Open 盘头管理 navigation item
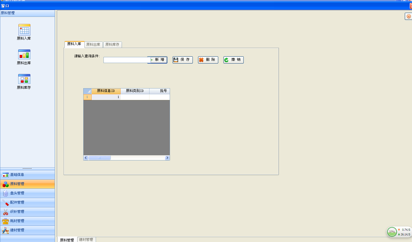Screen dimensions: 412x242 coord(27,193)
